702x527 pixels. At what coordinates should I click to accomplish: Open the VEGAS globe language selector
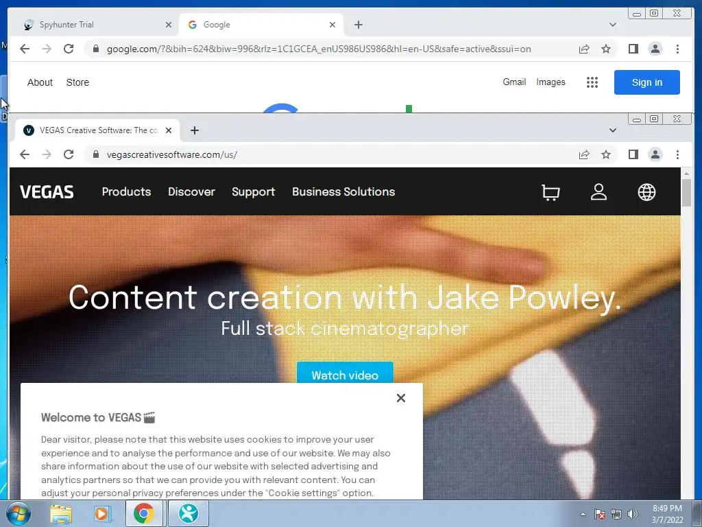[646, 192]
